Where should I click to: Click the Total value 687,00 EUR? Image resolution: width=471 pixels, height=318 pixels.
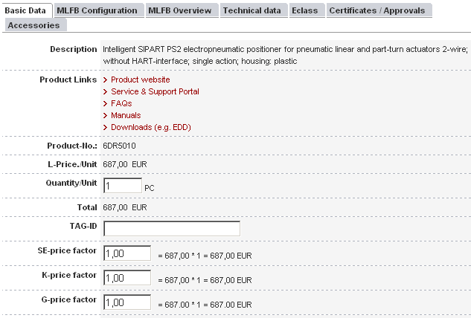pyautogui.click(x=125, y=207)
